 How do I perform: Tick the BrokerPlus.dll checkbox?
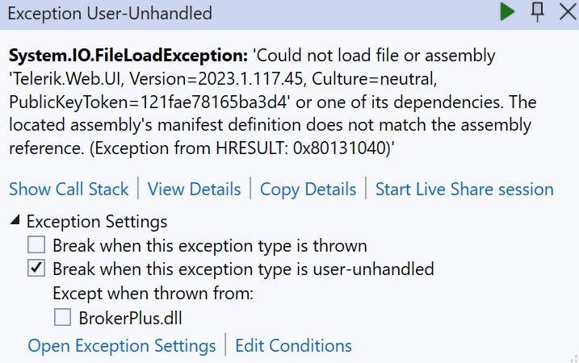(63, 317)
